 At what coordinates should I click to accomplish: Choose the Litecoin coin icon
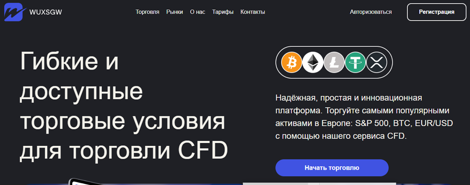pyautogui.click(x=334, y=62)
